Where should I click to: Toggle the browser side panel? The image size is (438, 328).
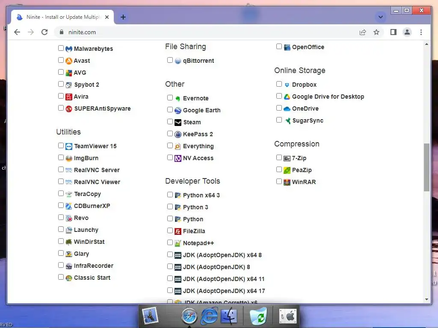click(x=394, y=32)
